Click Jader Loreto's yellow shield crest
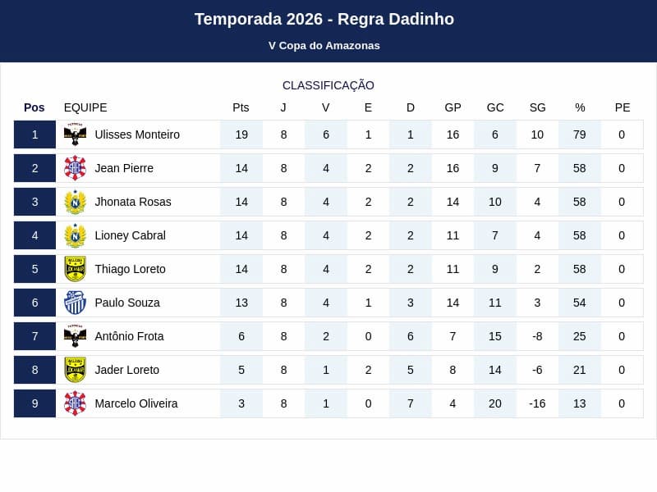The height and width of the screenshot is (492, 657). click(75, 370)
